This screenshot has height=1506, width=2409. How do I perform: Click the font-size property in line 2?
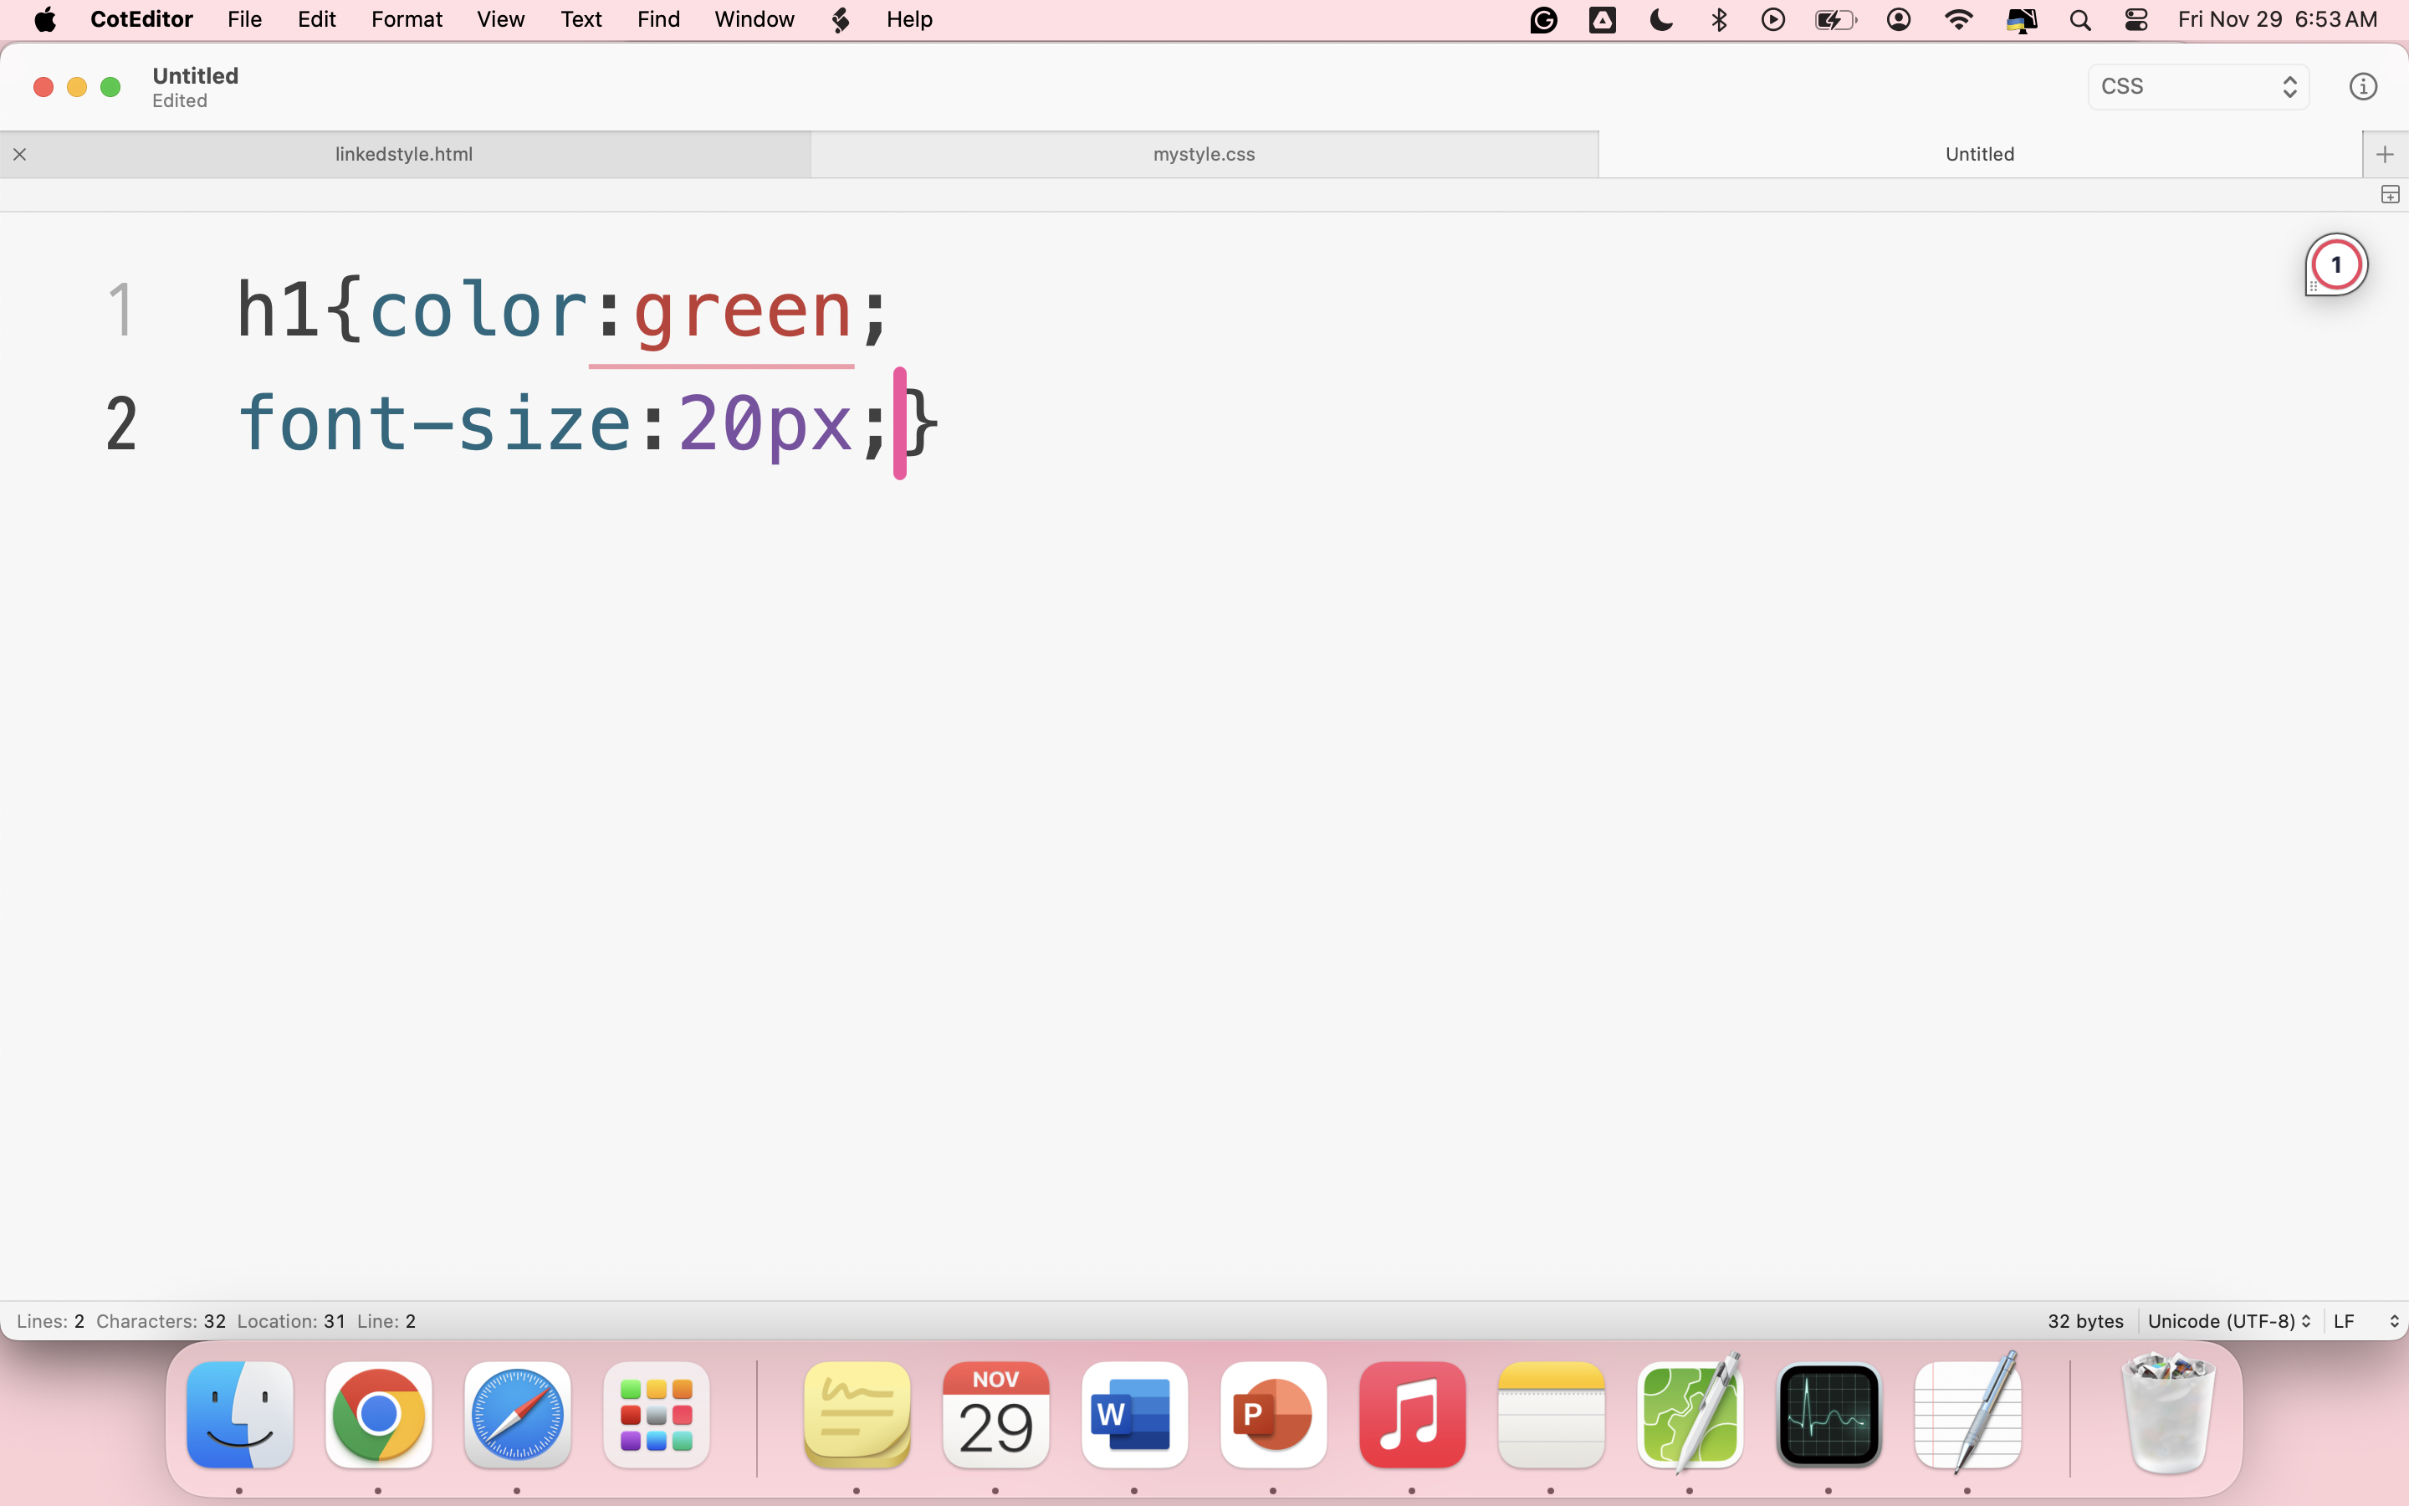[434, 423]
